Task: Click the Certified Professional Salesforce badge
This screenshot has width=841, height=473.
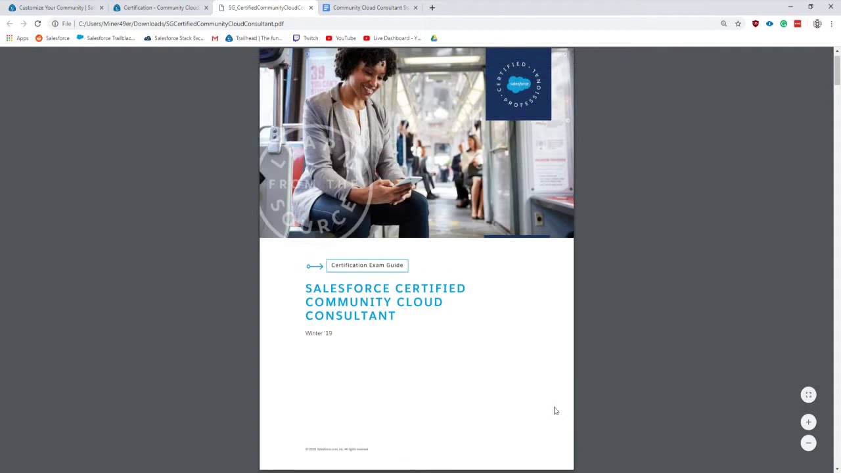Action: click(518, 84)
